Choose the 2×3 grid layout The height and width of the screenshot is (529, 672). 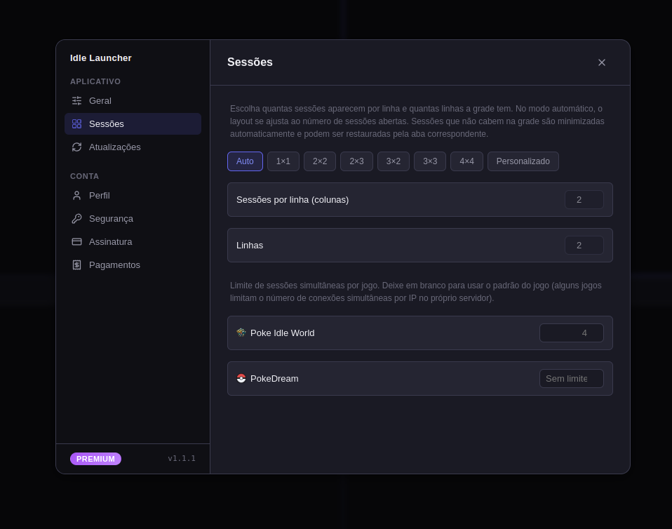[356, 161]
